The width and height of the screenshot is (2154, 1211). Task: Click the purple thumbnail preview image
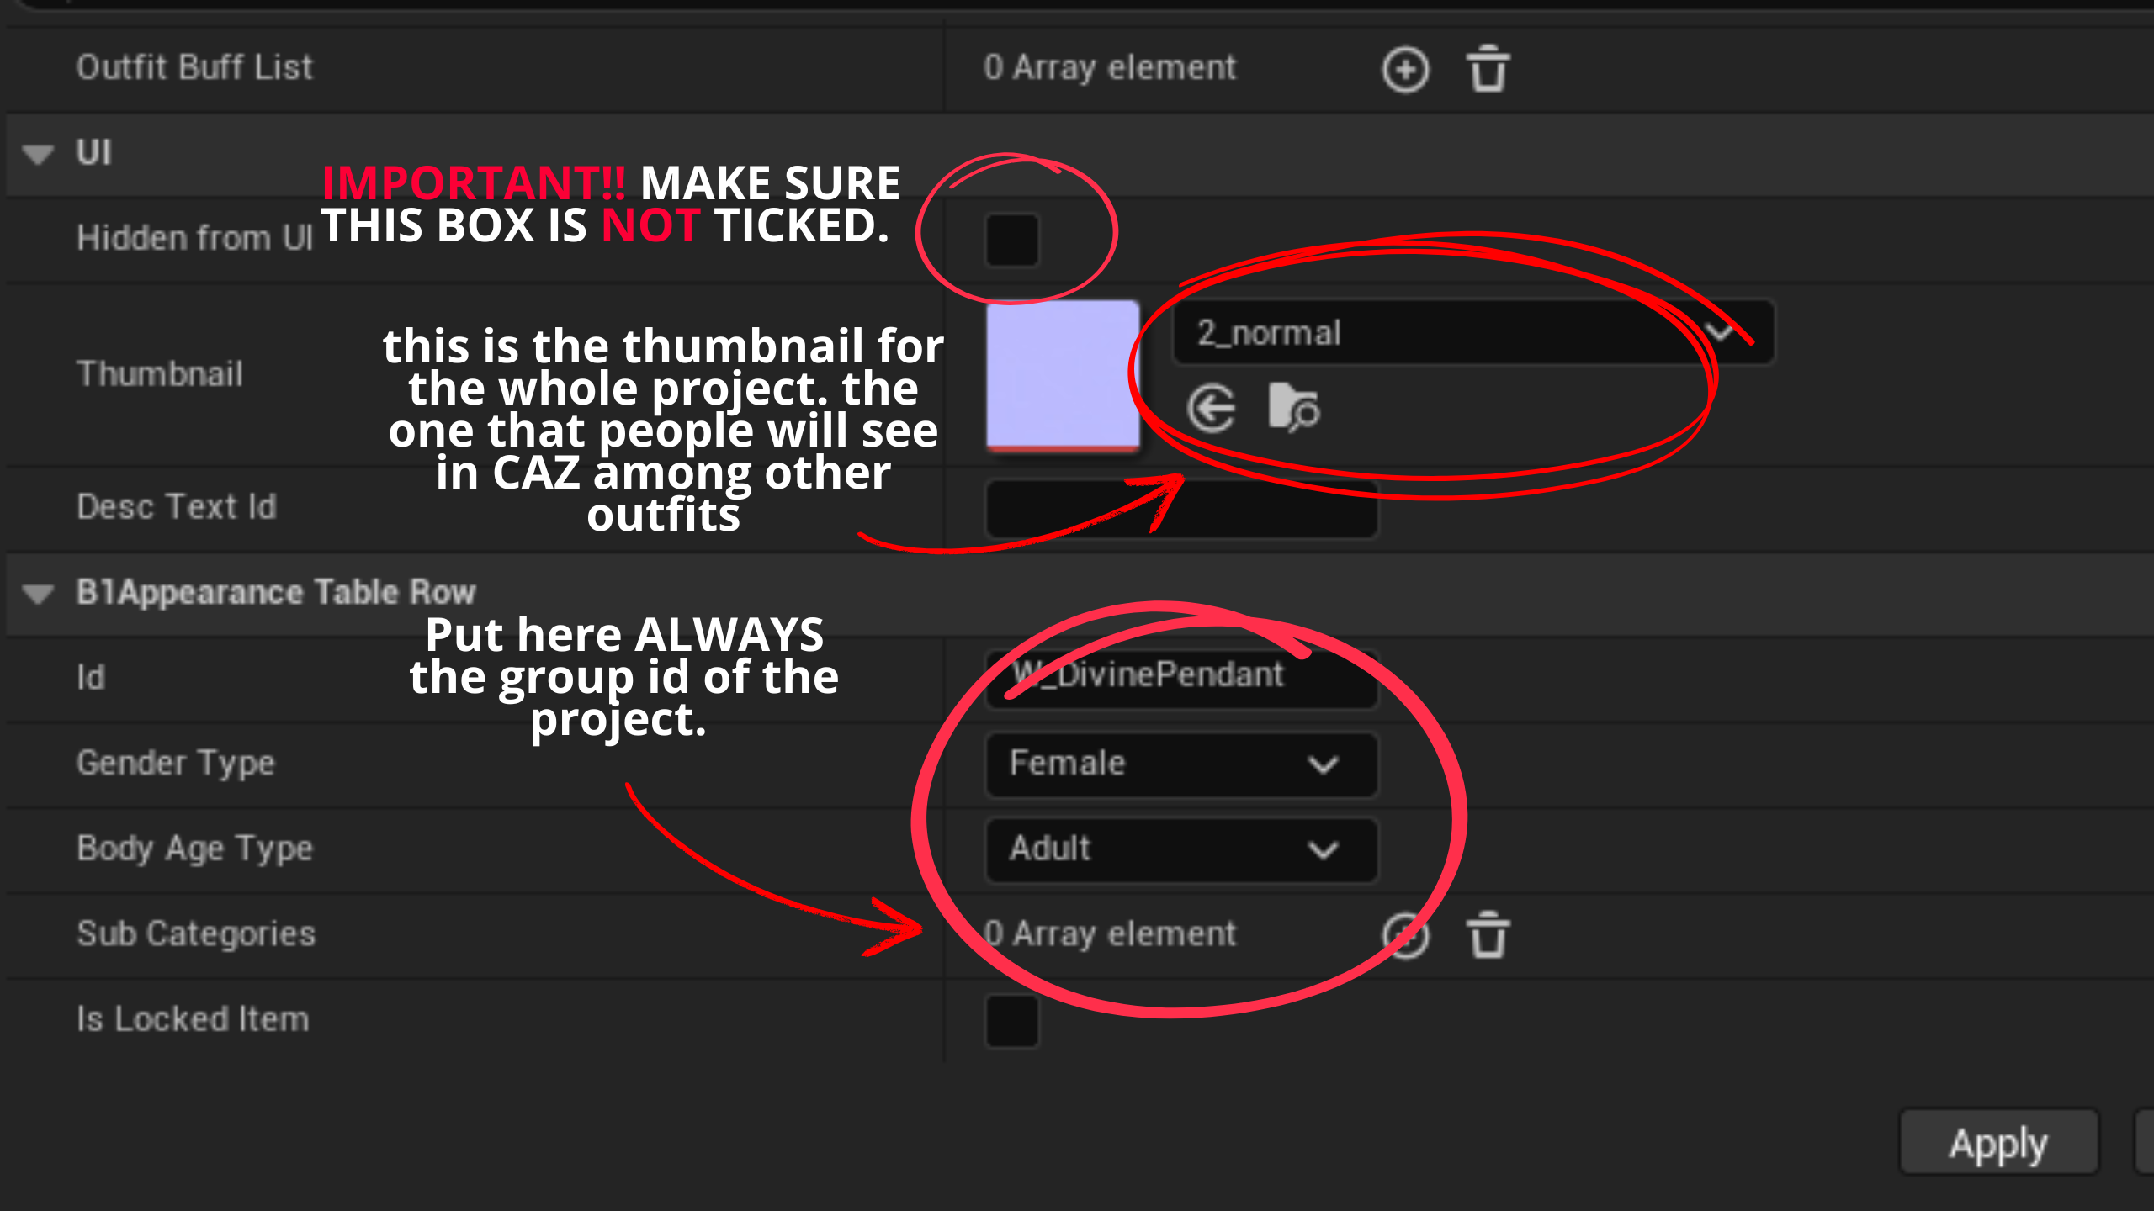pos(1063,375)
